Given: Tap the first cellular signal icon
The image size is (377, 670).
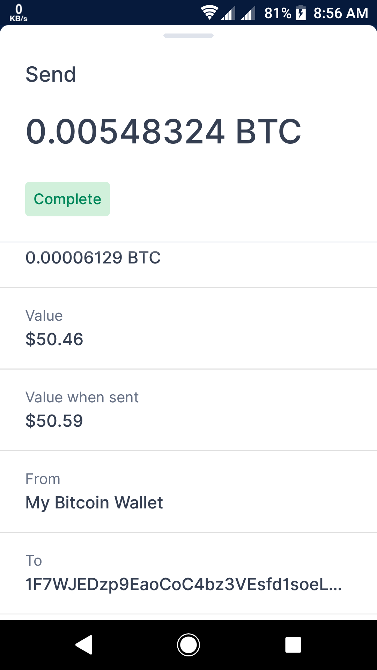Looking at the screenshot, I should (228, 13).
